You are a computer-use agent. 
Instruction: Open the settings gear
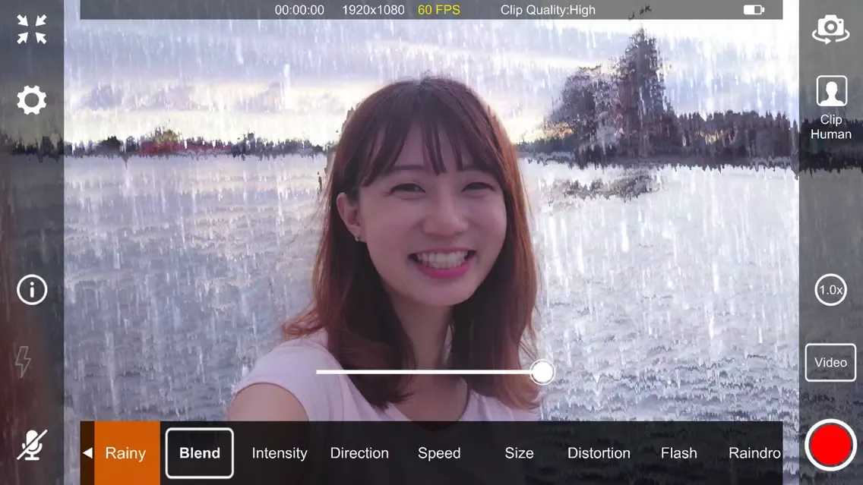(x=32, y=100)
